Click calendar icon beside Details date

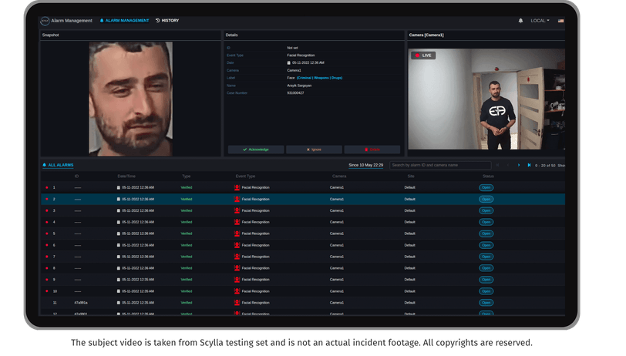(x=288, y=62)
